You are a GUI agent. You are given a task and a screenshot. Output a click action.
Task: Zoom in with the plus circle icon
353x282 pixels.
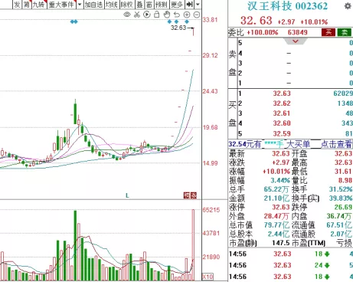187,15
